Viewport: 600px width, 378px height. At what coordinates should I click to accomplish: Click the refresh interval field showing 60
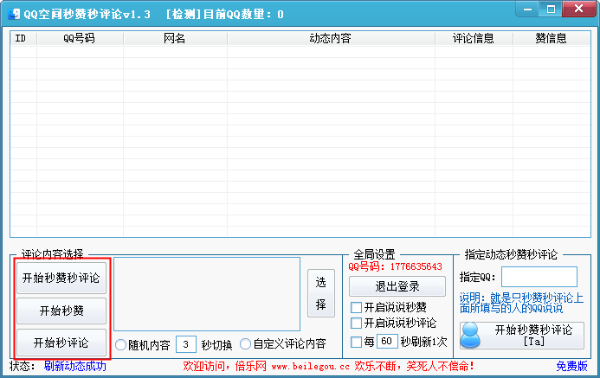point(386,341)
